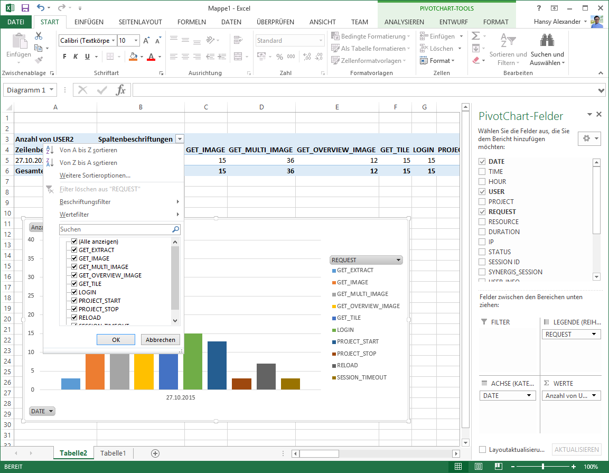Uncheck GET_EXTRACT in the filter list
Viewport: 609px width, 473px height.
click(74, 249)
